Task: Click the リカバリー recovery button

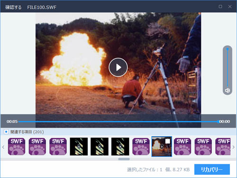Action: point(212,169)
